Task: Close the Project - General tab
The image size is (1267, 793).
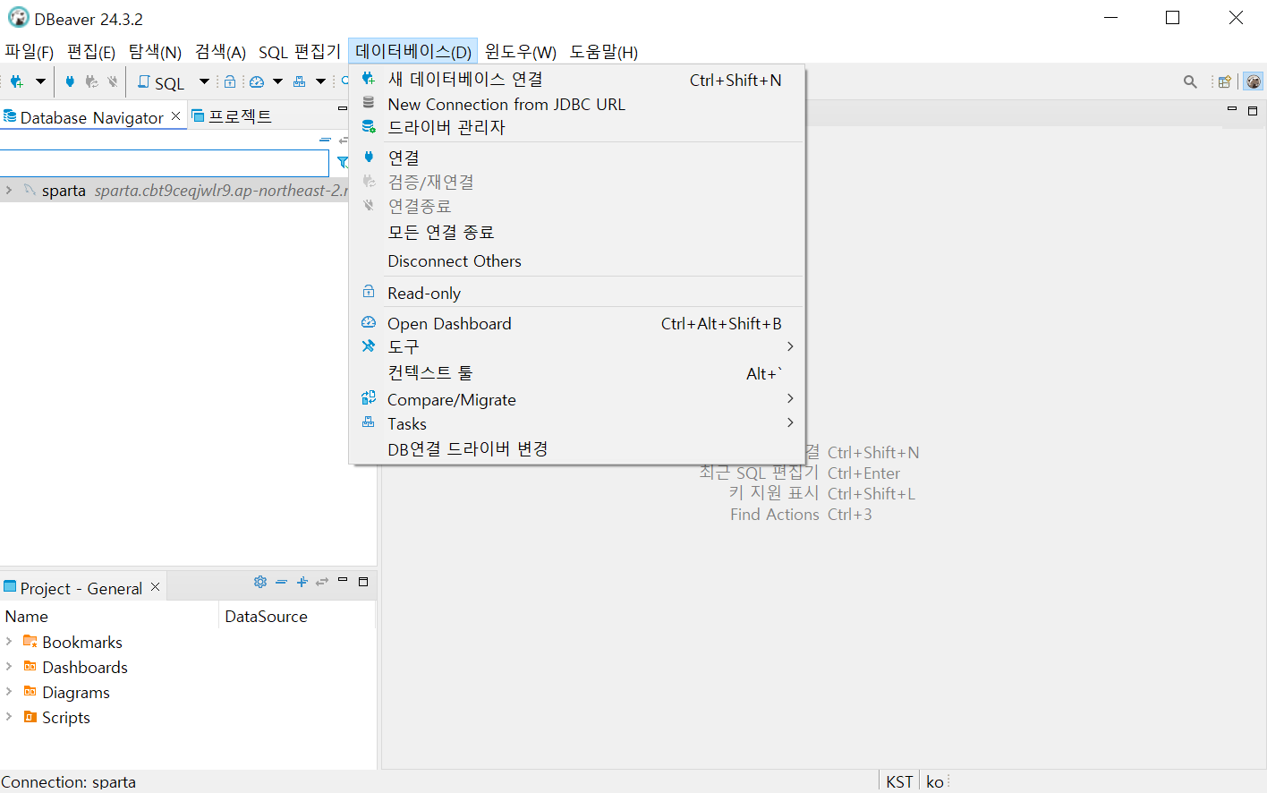Action: [155, 587]
